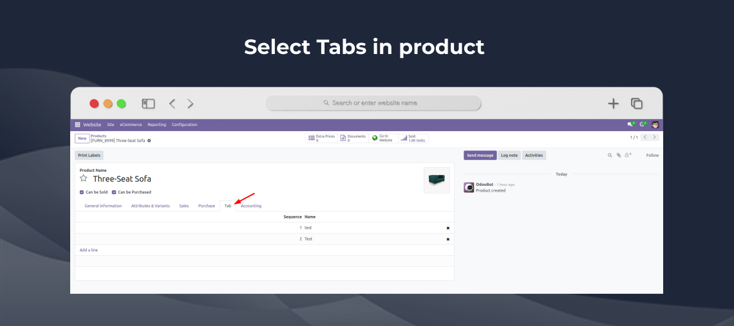Open the Accounting tab
This screenshot has width=734, height=326.
click(251, 206)
